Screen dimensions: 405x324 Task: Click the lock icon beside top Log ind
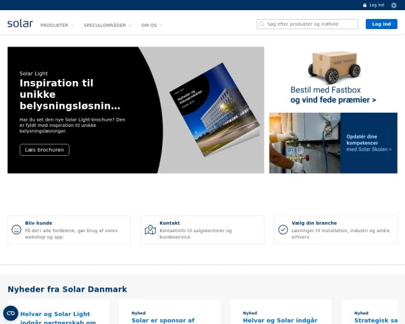tap(364, 5)
